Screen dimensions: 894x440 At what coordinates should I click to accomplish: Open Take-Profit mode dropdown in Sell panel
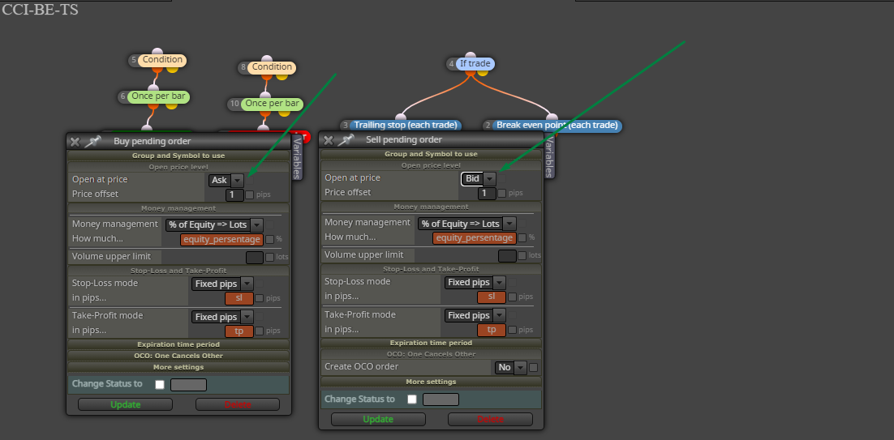pyautogui.click(x=475, y=315)
